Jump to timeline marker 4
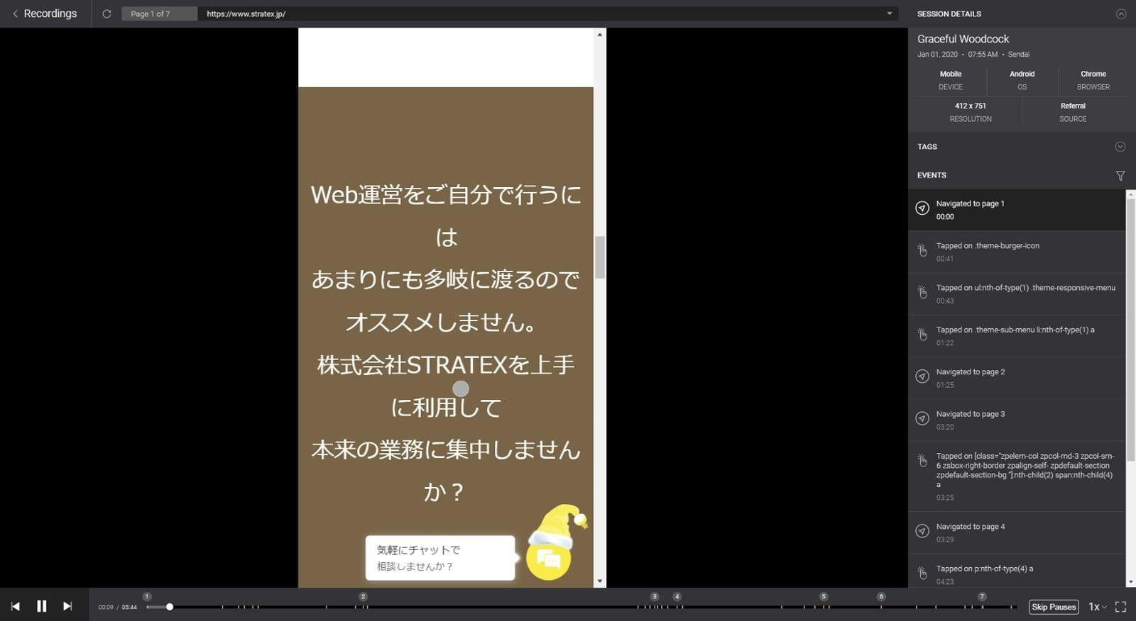 click(677, 597)
